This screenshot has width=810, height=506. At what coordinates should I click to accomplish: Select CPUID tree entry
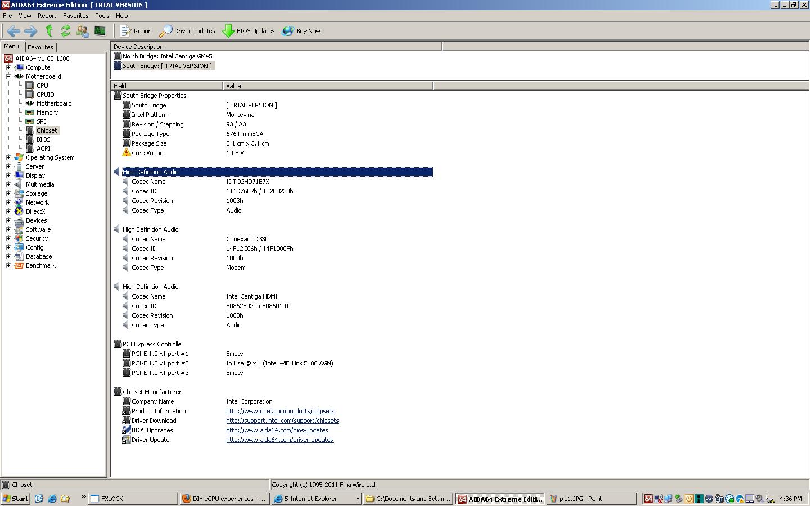coord(46,94)
